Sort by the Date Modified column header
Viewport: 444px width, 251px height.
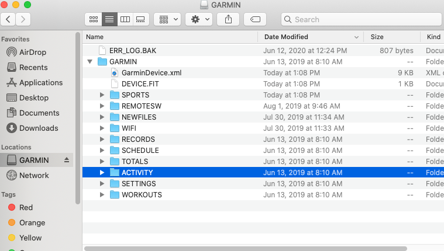coord(311,37)
